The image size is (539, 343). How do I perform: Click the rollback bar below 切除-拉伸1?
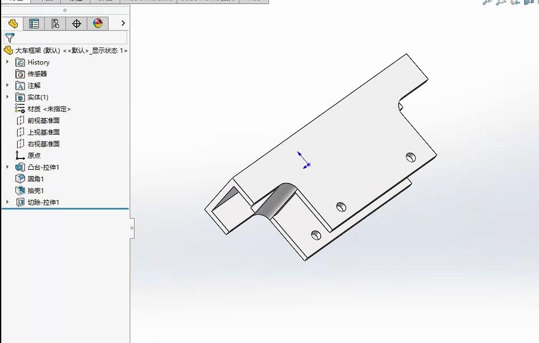click(65, 208)
